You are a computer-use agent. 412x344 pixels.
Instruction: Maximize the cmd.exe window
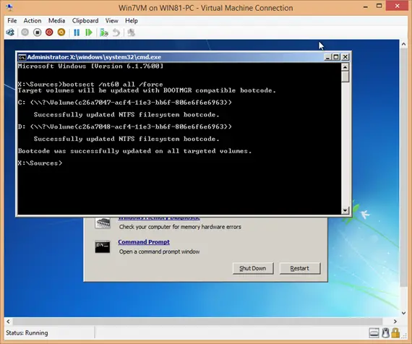336,57
